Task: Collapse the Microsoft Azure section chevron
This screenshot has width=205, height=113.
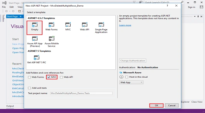Action: [121, 77]
